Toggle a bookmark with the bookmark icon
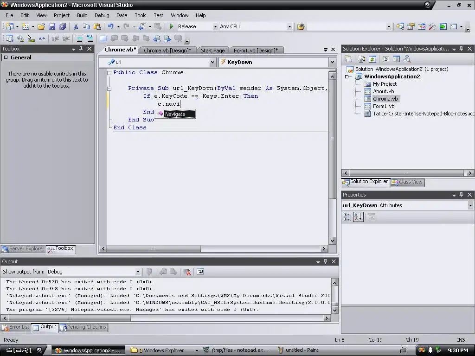Viewport: 475px width, 356px height. [x=103, y=38]
